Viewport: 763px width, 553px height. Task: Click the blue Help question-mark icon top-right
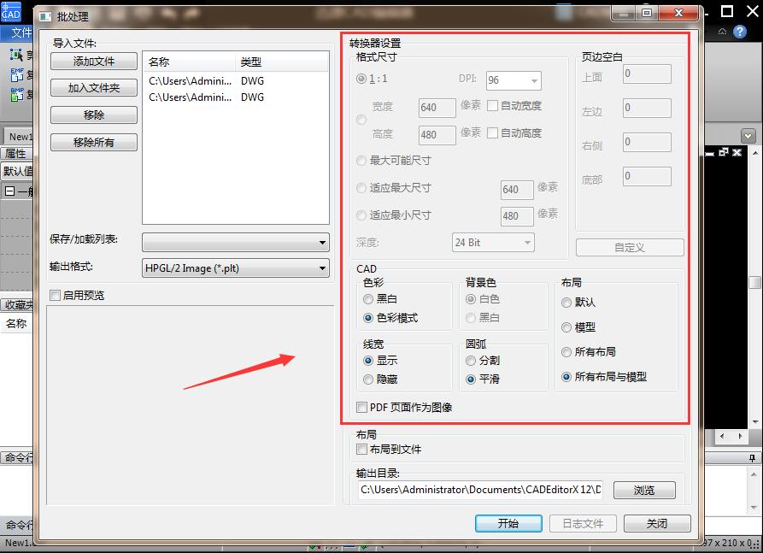point(738,31)
